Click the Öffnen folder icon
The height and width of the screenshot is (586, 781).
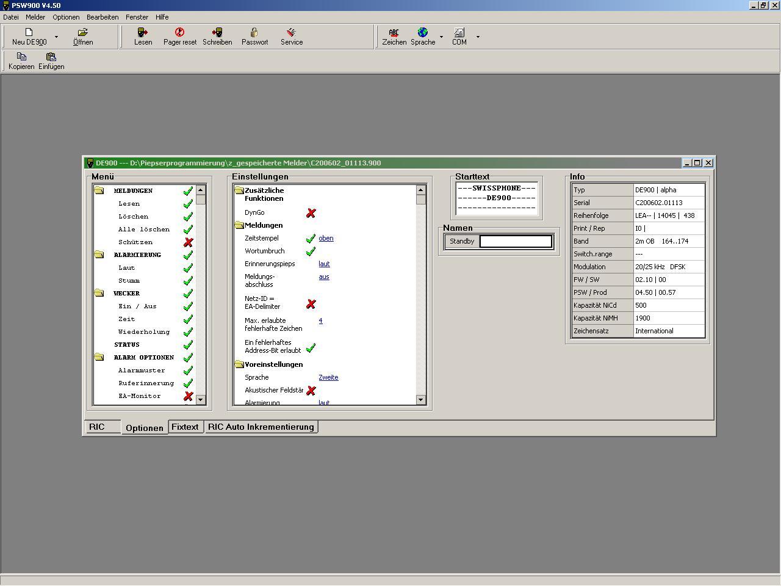point(83,32)
